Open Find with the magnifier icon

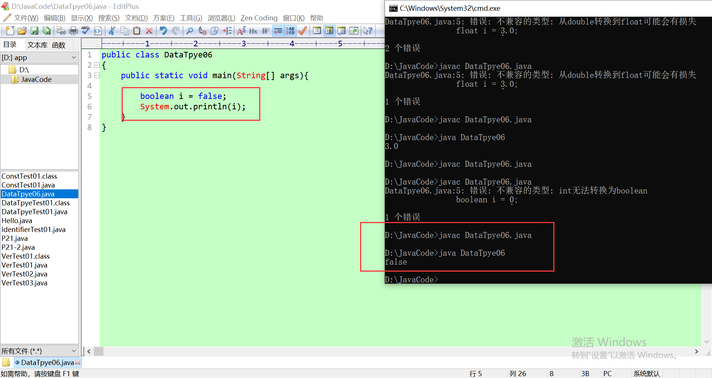click(x=190, y=31)
